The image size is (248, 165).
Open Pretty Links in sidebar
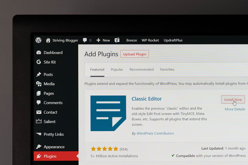point(54,134)
